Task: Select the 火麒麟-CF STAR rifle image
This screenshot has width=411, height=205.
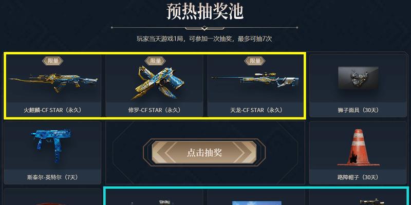Action: pyautogui.click(x=53, y=82)
